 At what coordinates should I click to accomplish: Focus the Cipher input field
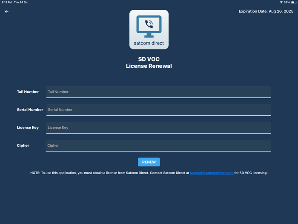click(x=158, y=146)
